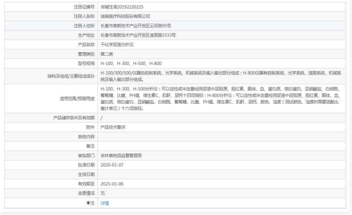This screenshot has height=215, width=352.
Task: Click the 注册证编号 label cell
Action: click(51, 7)
